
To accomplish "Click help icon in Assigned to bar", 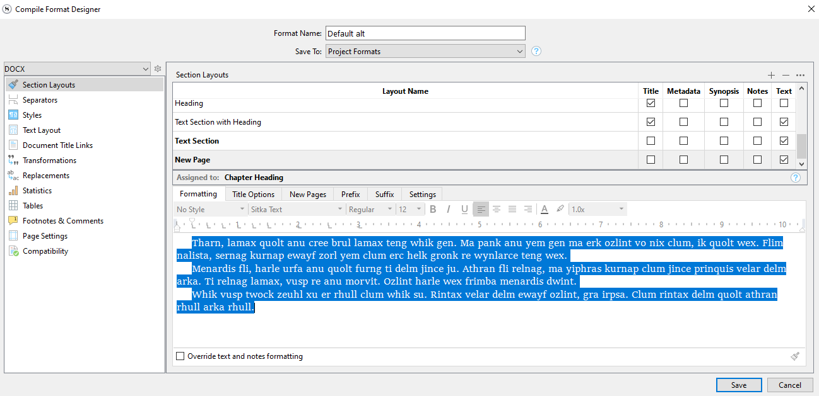I will tap(796, 178).
